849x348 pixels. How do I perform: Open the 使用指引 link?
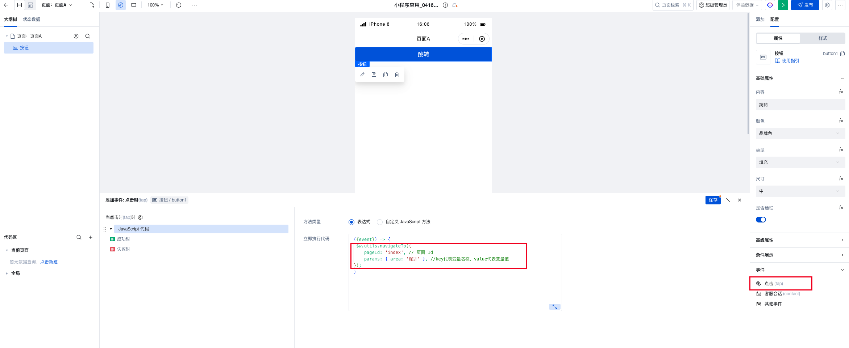[x=787, y=61]
